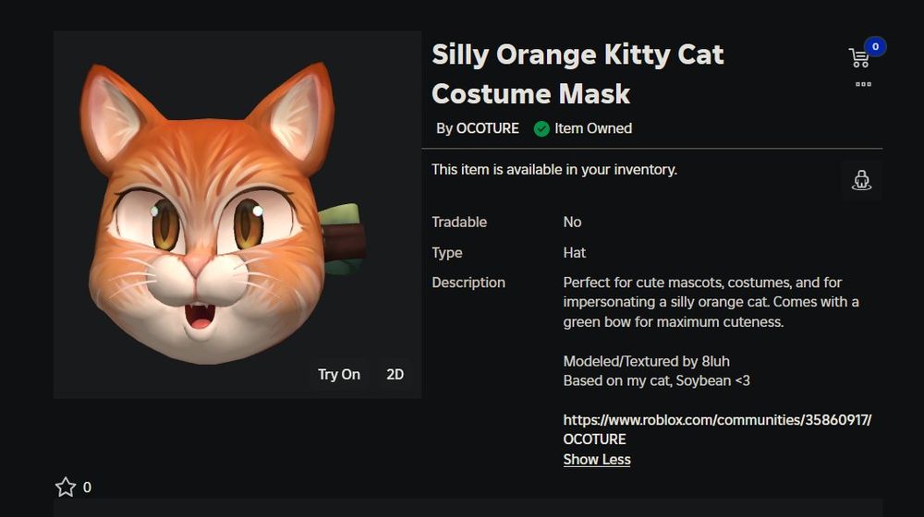Open the three-dot more options menu
This screenshot has height=517, width=924.
tap(863, 84)
